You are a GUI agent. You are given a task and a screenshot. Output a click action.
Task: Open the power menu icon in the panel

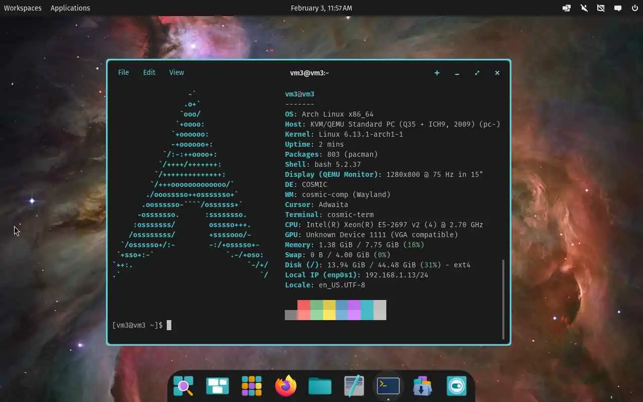(635, 8)
